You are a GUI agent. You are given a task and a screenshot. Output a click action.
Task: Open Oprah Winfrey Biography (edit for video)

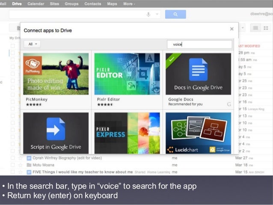pos(67,158)
